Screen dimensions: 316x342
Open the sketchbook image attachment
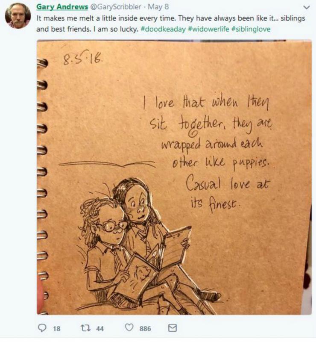coord(174,177)
